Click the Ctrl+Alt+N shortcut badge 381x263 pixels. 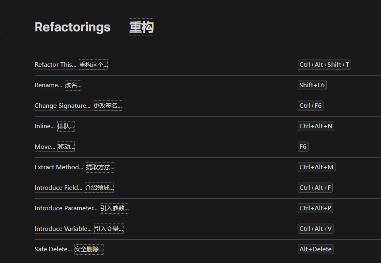pyautogui.click(x=316, y=126)
